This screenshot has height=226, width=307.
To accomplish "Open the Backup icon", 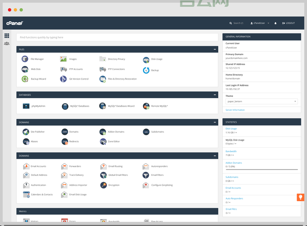I will (x=146, y=70).
